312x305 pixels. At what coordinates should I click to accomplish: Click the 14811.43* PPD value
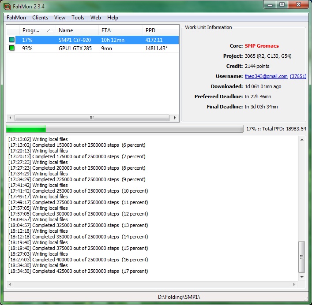tap(156, 48)
